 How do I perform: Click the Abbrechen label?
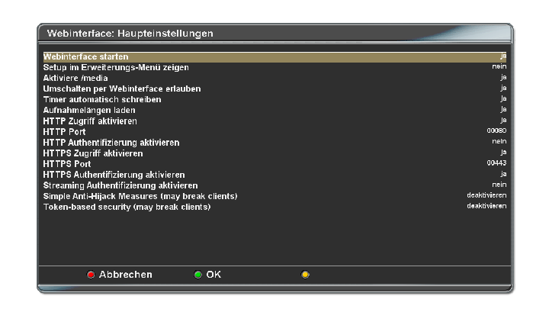click(x=125, y=275)
